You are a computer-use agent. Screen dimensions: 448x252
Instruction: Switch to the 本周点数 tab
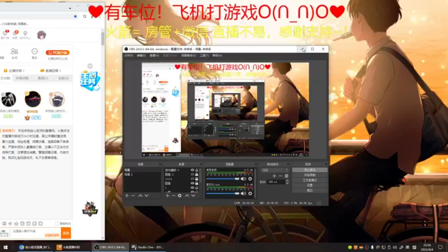[22, 78]
